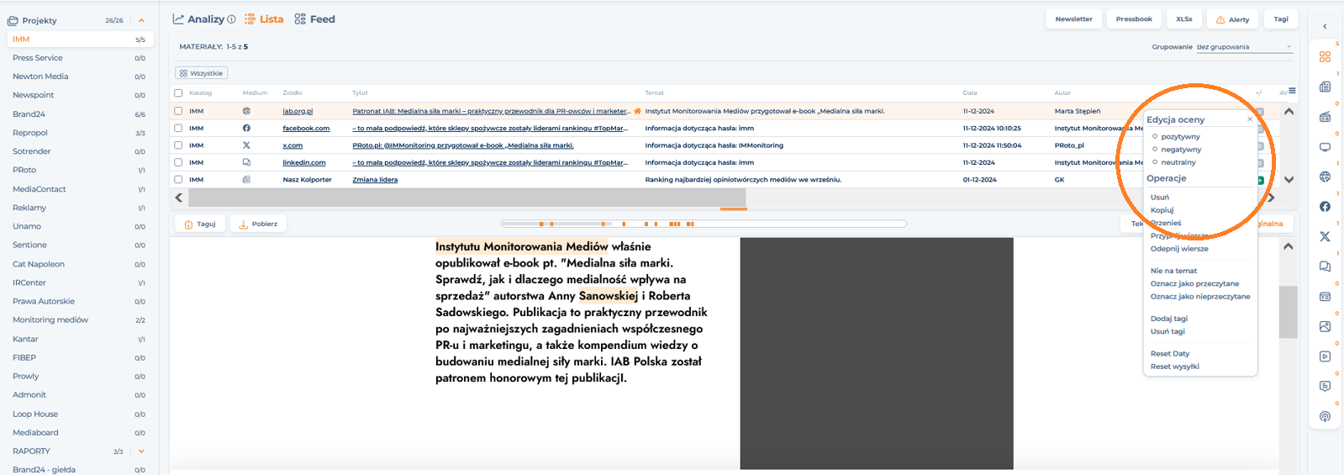Expand the RAPORTY group chevron
Image resolution: width=1344 pixels, height=475 pixels.
click(x=141, y=451)
